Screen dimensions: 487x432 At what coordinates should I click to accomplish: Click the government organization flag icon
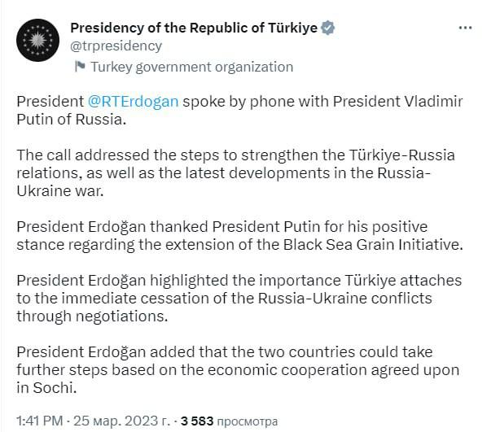pyautogui.click(x=80, y=67)
